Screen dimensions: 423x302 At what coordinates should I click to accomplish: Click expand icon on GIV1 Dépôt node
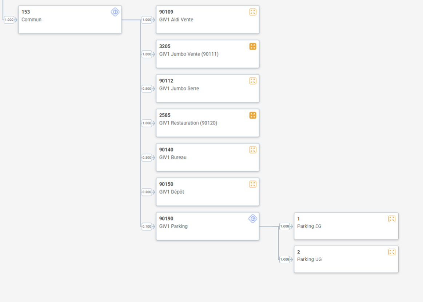[x=253, y=184]
